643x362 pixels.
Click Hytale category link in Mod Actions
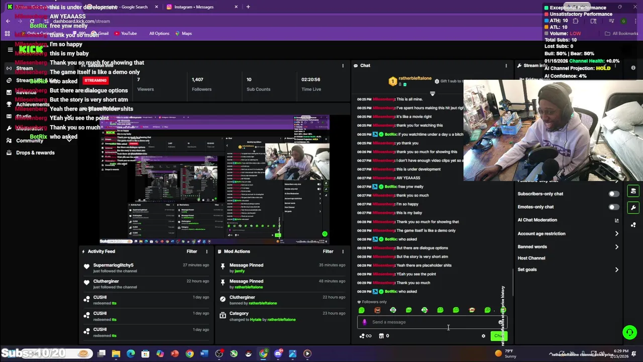pos(256,320)
